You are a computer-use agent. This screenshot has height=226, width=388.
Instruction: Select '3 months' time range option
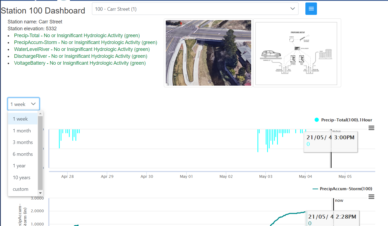[x=23, y=142]
